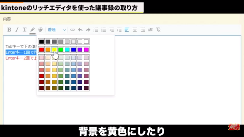Undo the last edit

point(80,30)
